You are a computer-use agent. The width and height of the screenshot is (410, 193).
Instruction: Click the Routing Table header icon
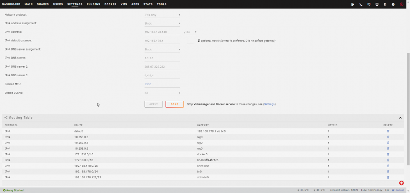pos(6,118)
